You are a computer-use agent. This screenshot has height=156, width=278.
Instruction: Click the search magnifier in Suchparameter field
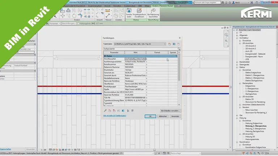[179, 48]
